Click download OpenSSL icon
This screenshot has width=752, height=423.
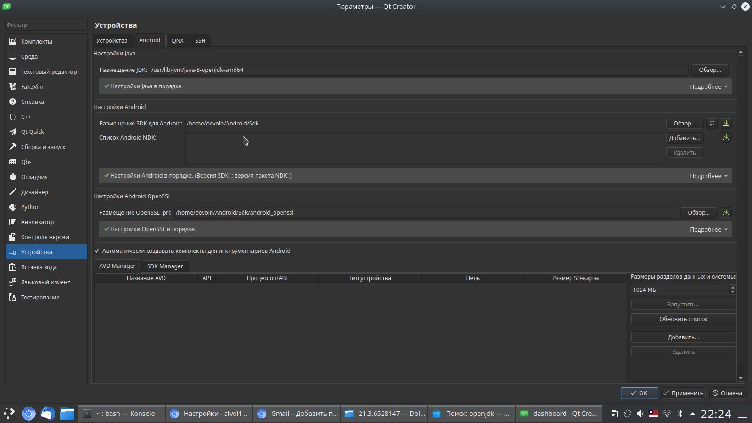pyautogui.click(x=726, y=212)
